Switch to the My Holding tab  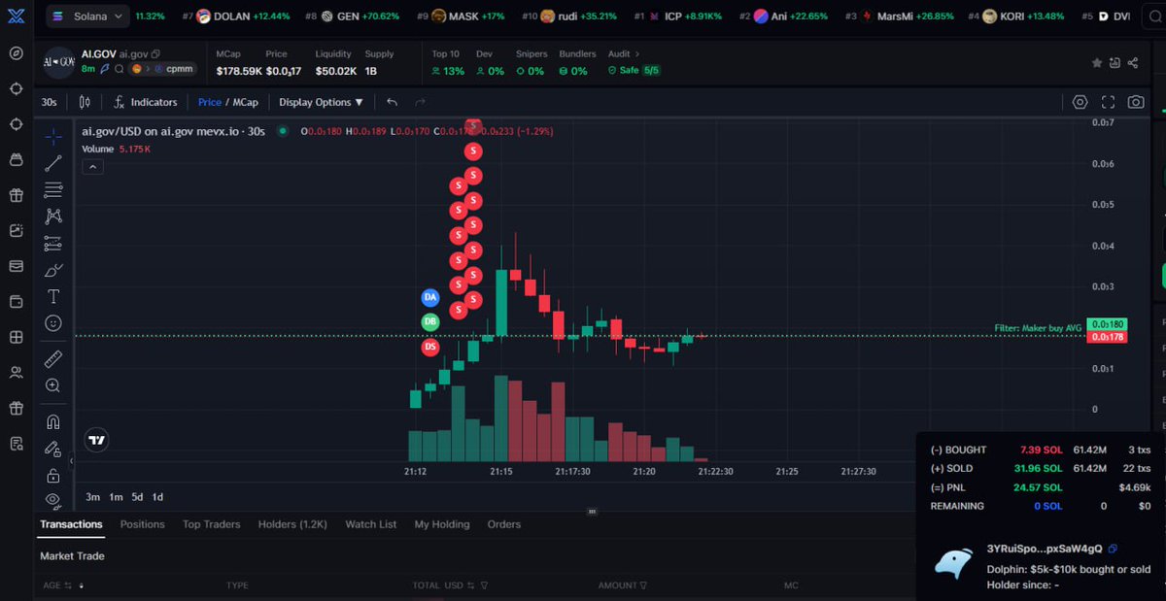point(442,524)
